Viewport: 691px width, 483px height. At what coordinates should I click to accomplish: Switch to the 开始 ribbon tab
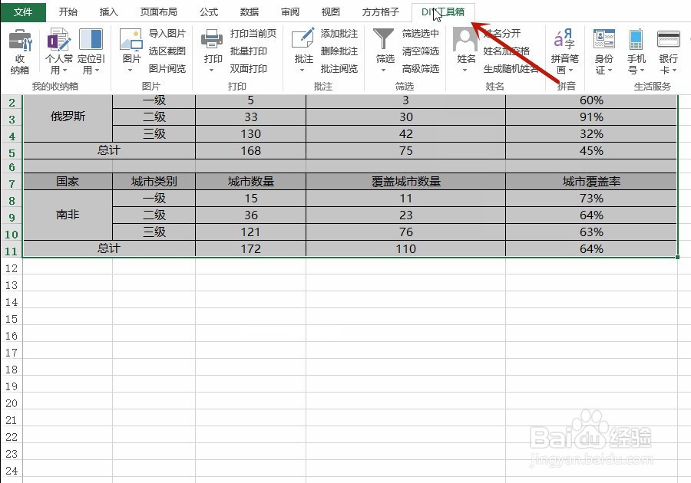point(68,11)
